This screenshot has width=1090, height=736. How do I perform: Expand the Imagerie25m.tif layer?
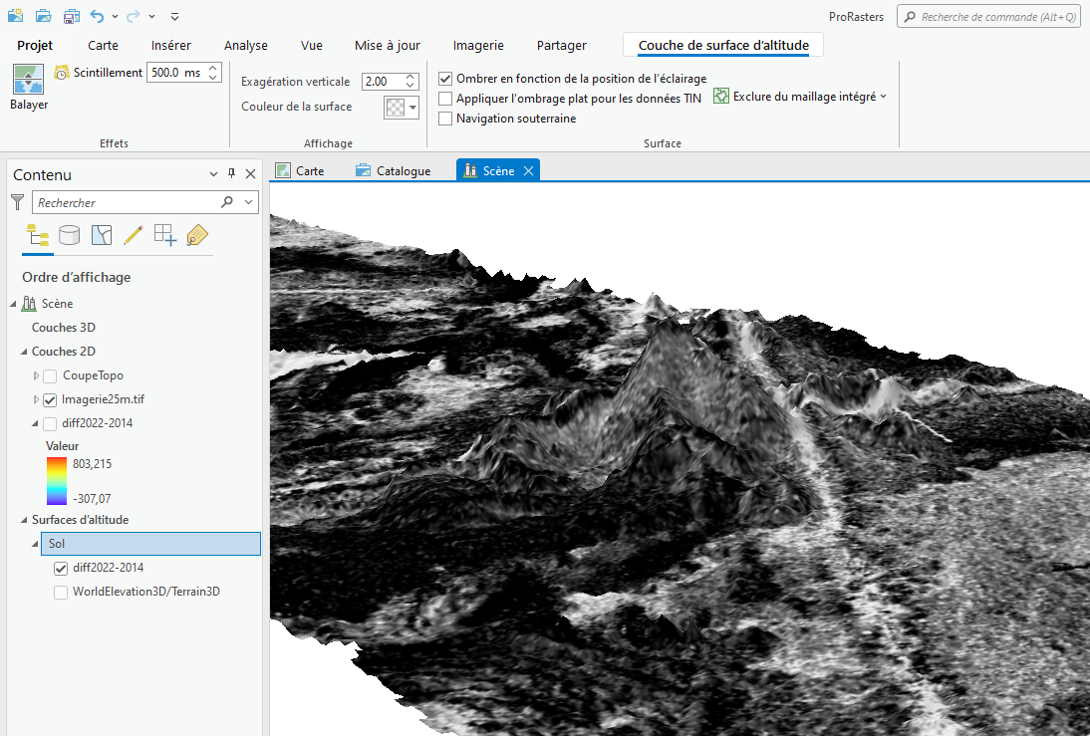tap(37, 399)
